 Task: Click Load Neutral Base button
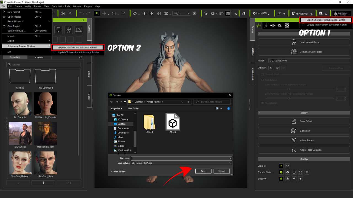coord(304,42)
